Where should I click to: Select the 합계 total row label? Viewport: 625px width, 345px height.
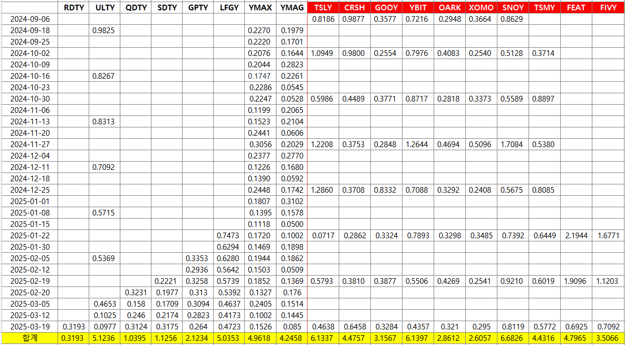pyautogui.click(x=30, y=338)
